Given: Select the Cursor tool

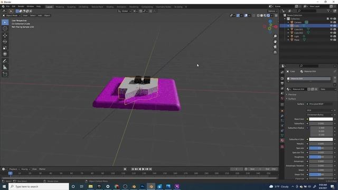Looking at the screenshot, I should (x=5, y=28).
